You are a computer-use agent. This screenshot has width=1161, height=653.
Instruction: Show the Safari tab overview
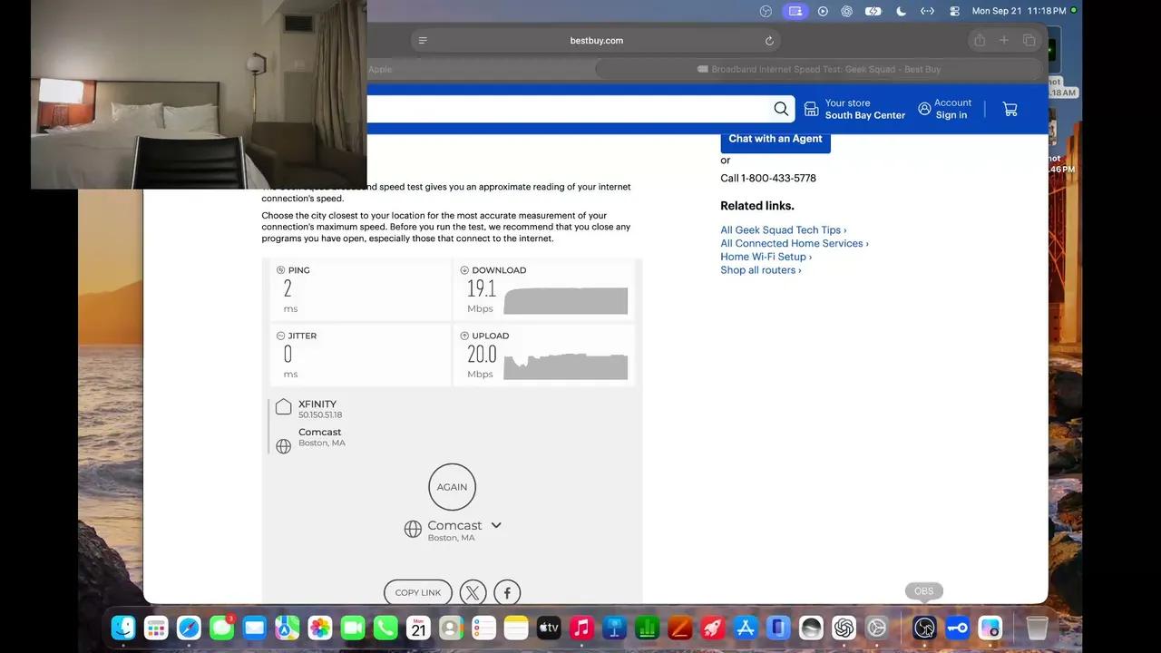coord(1029,40)
